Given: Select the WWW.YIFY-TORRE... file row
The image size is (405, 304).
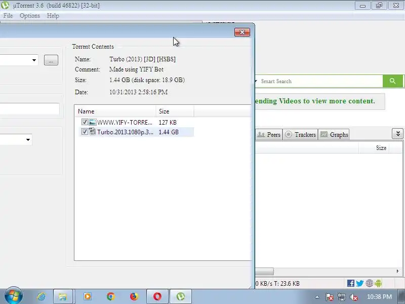Looking at the screenshot, I should (136, 122).
